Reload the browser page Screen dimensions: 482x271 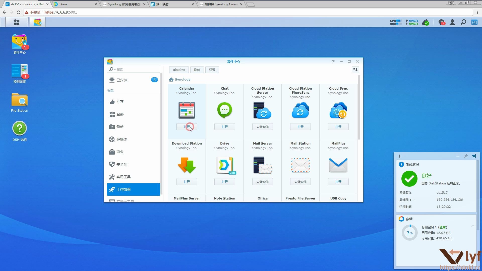tap(19, 12)
